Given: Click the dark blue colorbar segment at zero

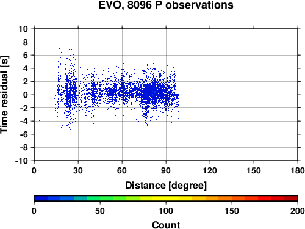Looking at the screenshot, I should tap(41, 198).
